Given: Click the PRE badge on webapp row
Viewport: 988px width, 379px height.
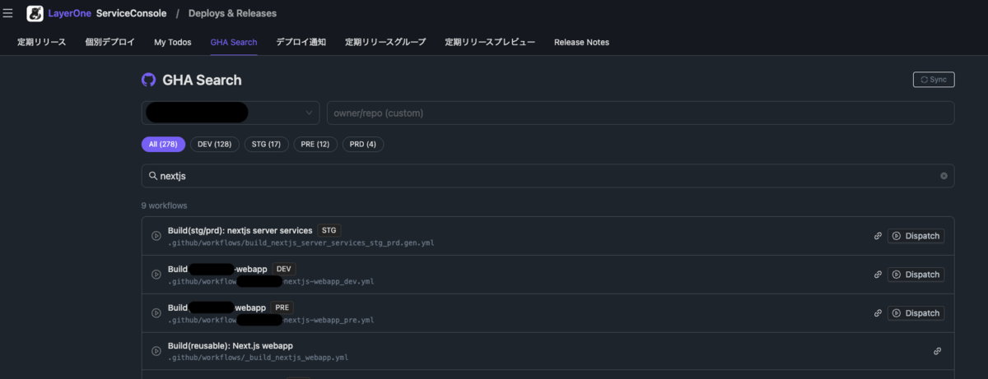Looking at the screenshot, I should 282,307.
